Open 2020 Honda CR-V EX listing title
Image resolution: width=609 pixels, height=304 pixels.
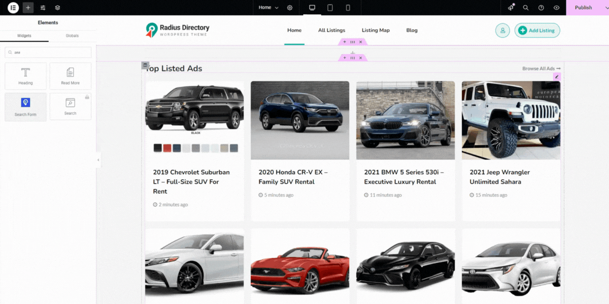coord(293,177)
